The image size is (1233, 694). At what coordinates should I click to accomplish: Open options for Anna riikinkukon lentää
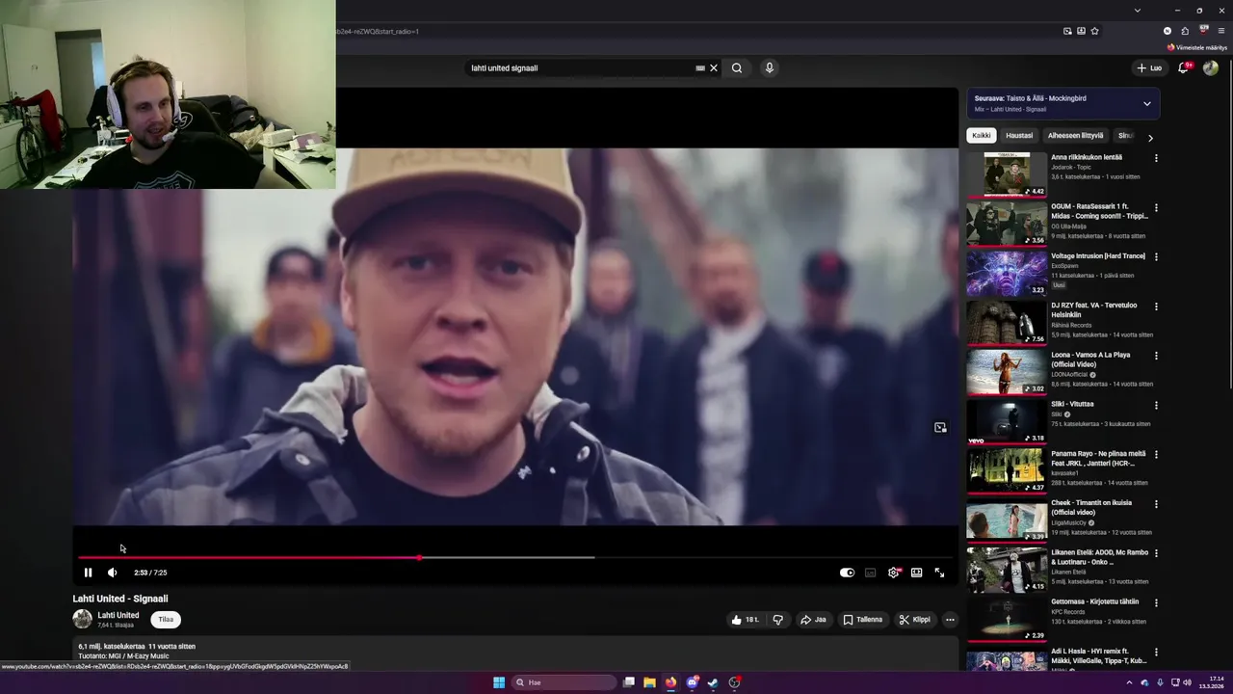[x=1156, y=158]
